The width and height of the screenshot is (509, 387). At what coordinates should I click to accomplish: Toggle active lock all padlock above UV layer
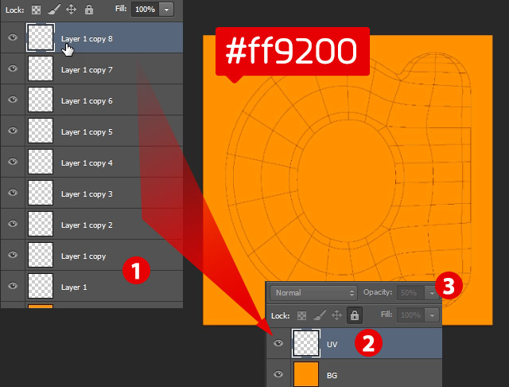tap(355, 315)
